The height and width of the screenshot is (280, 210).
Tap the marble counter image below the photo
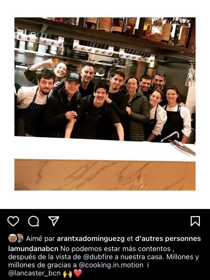click(105, 175)
